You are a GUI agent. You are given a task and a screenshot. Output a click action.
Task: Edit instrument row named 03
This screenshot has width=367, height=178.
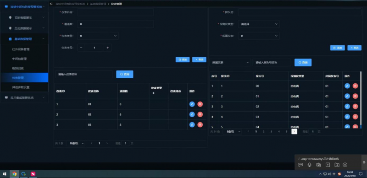[x=192, y=125]
